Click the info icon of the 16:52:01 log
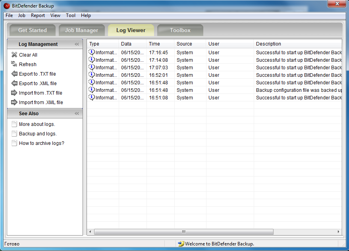Screen dimensions: 349x251 tap(91, 75)
